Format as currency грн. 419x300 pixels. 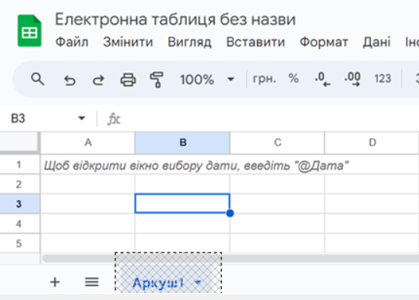point(264,79)
